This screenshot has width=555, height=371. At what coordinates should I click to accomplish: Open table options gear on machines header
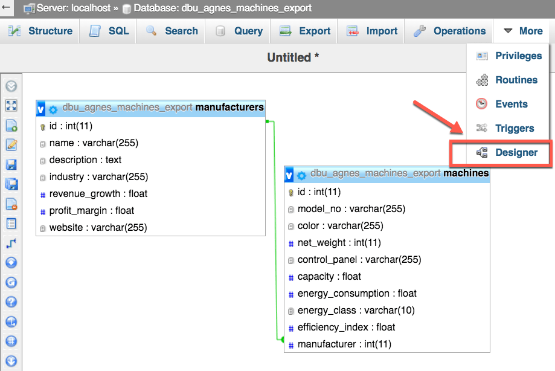(302, 174)
